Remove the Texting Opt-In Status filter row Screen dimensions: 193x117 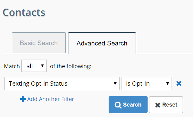tap(179, 84)
